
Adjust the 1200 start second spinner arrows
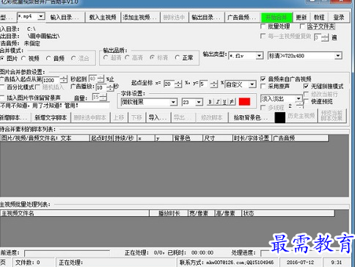tap(64, 80)
